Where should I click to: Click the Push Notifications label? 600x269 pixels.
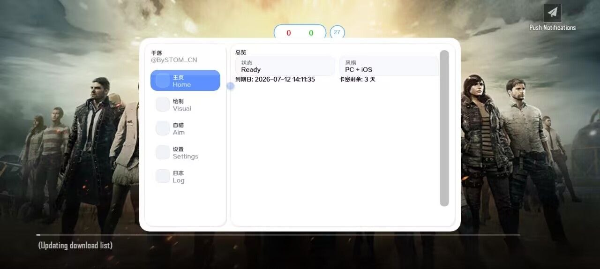tap(553, 27)
